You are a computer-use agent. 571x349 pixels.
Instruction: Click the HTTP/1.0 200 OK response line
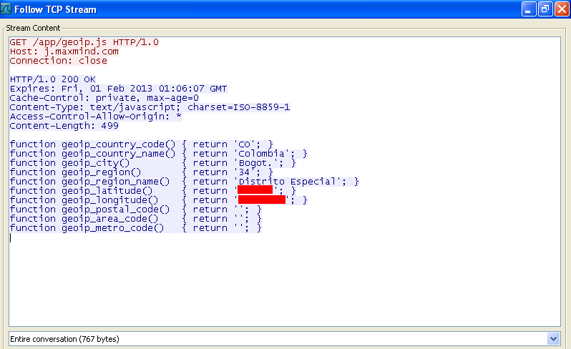52,79
